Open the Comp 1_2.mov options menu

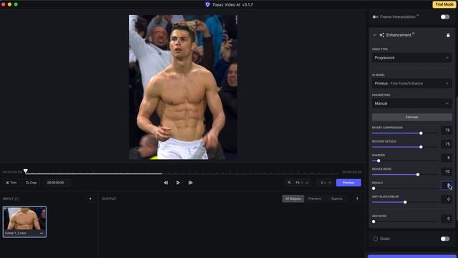(42, 233)
